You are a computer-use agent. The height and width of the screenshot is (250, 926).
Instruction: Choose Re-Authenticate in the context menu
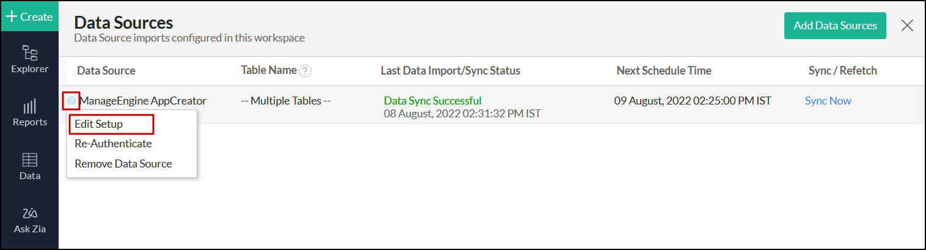[113, 144]
